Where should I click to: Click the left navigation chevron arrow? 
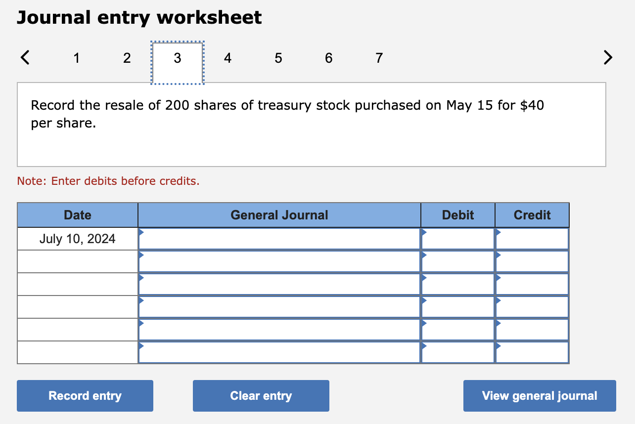25,57
